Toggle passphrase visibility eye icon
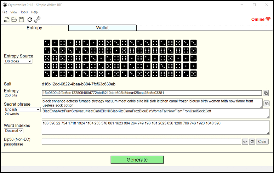Image resolution: width=274 pixels, height=173 pixels. pos(245,142)
